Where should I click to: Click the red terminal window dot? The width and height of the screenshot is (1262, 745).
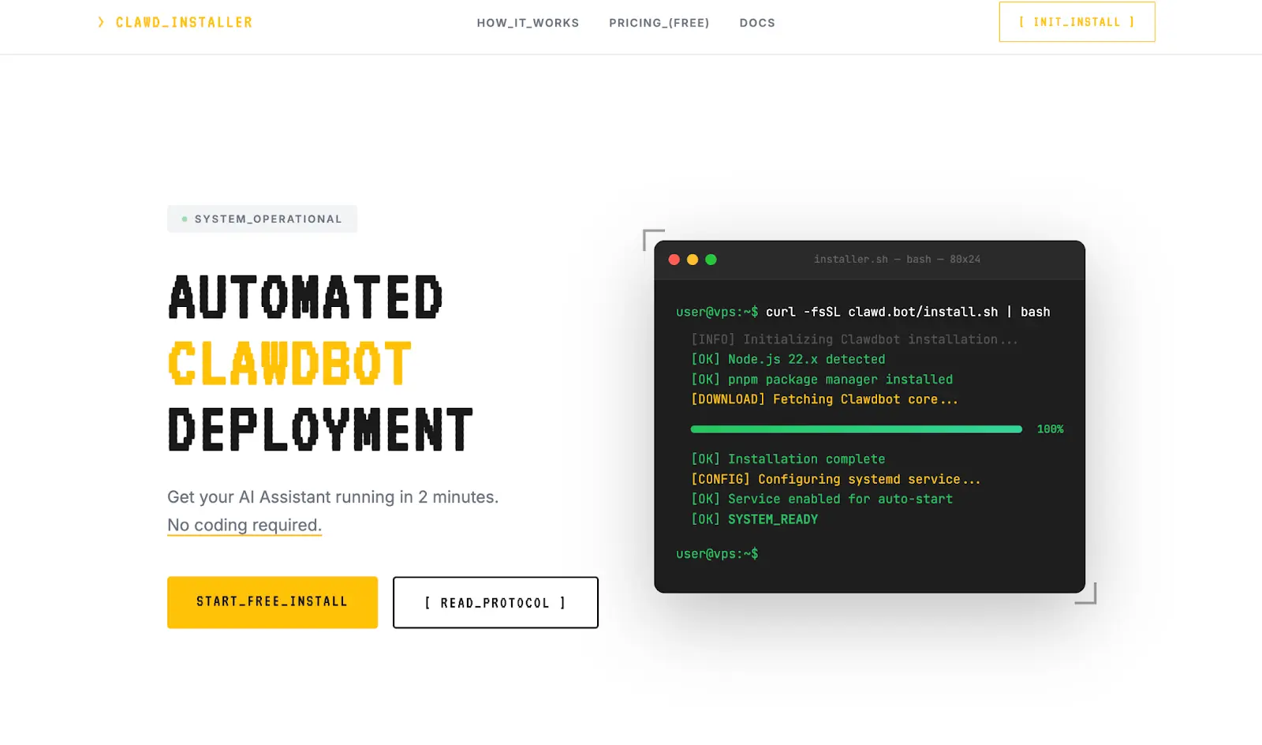pyautogui.click(x=674, y=260)
